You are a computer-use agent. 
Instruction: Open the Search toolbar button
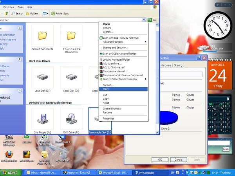point(17,13)
